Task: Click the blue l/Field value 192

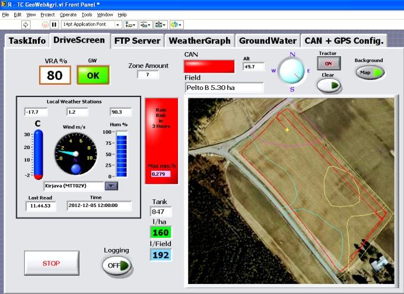Action: 161,255
